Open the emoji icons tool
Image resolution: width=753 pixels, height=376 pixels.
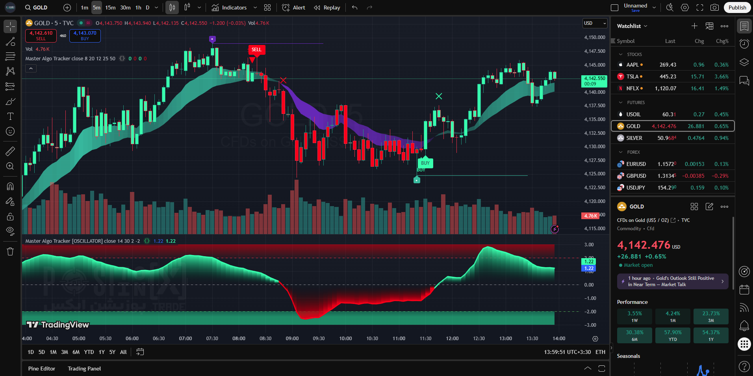tap(10, 131)
